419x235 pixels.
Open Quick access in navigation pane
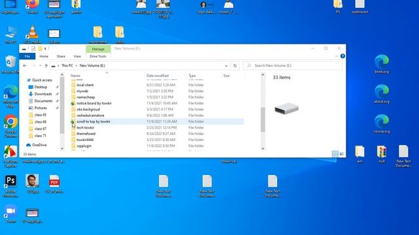[39, 80]
